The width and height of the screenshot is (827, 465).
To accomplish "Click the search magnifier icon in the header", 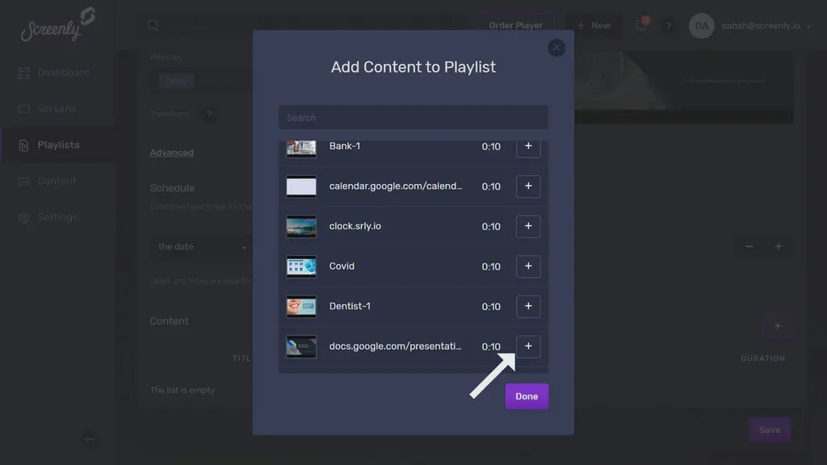I will 153,25.
